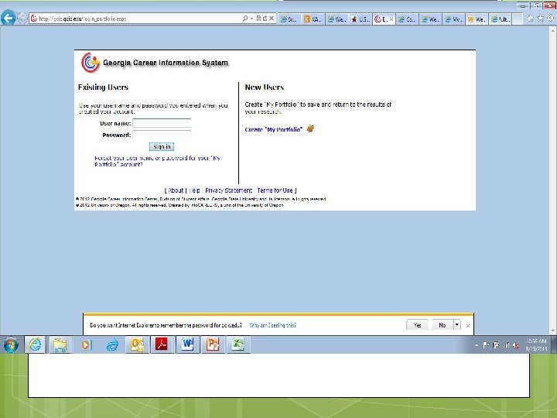Click the Sign in button
Screen dimensions: 557x418
point(162,147)
